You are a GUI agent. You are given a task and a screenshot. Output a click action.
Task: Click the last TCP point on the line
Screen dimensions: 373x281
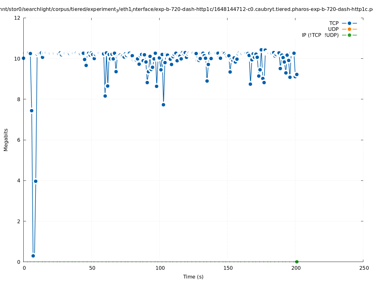click(297, 74)
